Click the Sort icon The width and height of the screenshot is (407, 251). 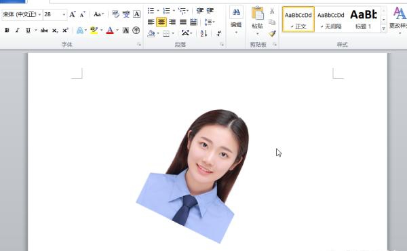(203, 33)
